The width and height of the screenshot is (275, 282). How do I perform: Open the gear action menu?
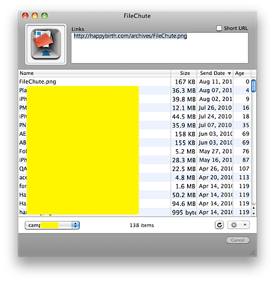point(238,225)
